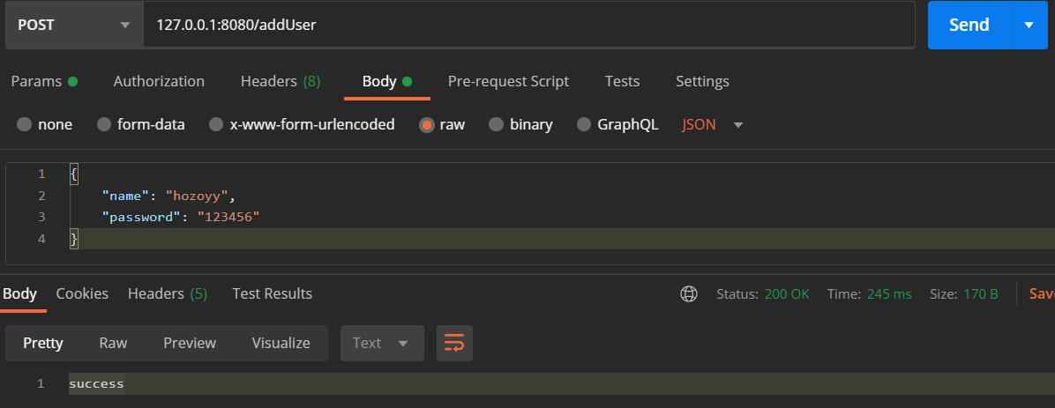This screenshot has width=1055, height=408.
Task: Open the Text response format dropdown
Action: coord(381,343)
